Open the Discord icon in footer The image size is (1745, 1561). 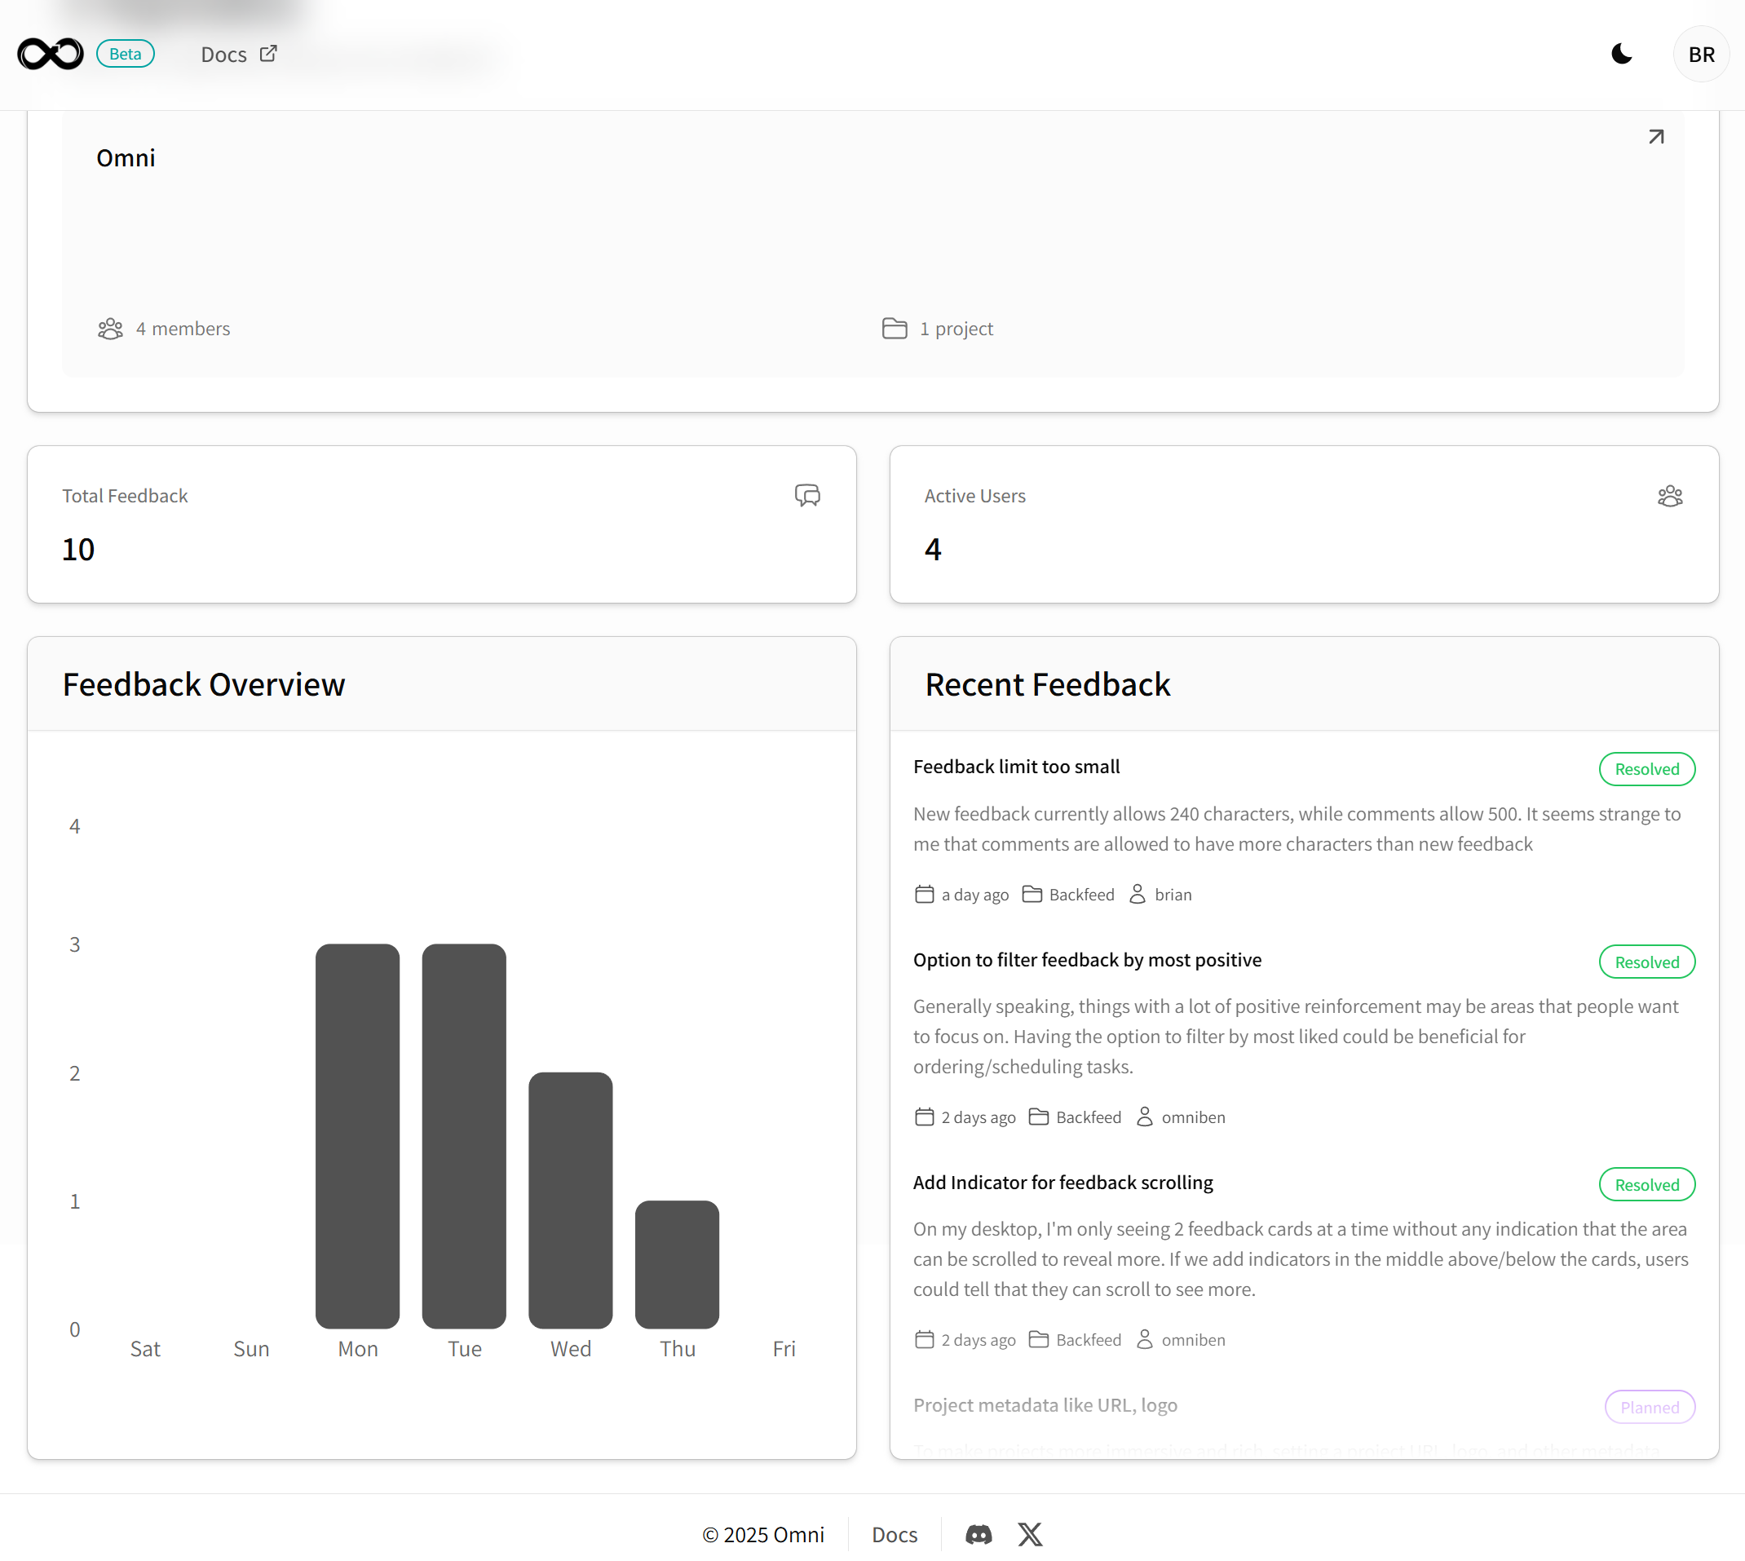coord(979,1534)
